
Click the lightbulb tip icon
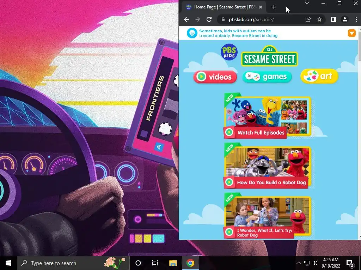pyautogui.click(x=192, y=33)
